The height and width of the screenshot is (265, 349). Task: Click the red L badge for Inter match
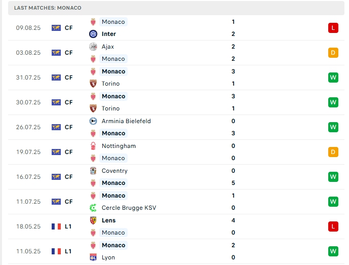(x=333, y=28)
